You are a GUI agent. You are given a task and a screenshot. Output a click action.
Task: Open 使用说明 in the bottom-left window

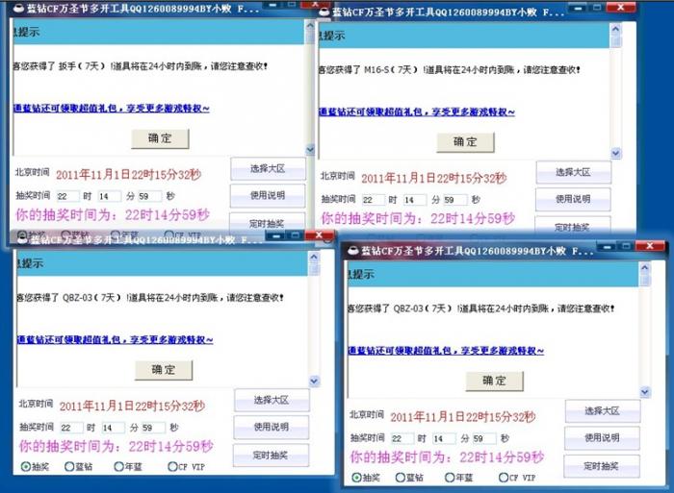tap(272, 427)
